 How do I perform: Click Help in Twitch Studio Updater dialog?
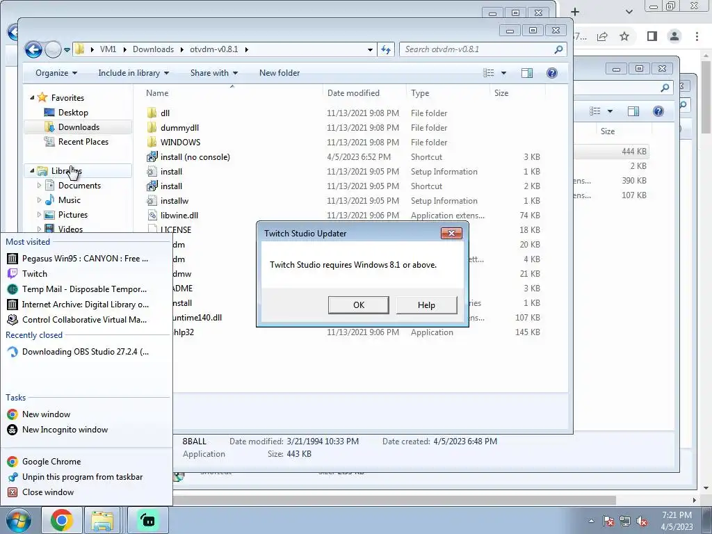point(426,305)
